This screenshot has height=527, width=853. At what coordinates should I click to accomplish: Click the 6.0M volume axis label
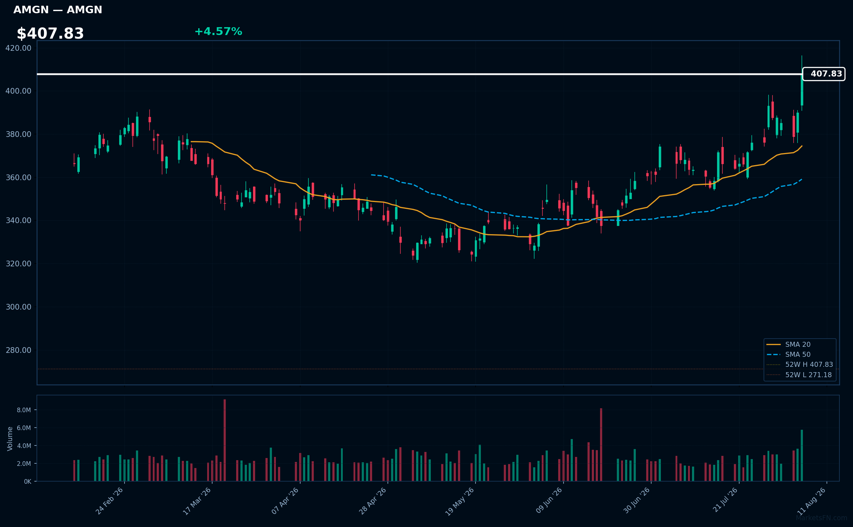tap(24, 428)
